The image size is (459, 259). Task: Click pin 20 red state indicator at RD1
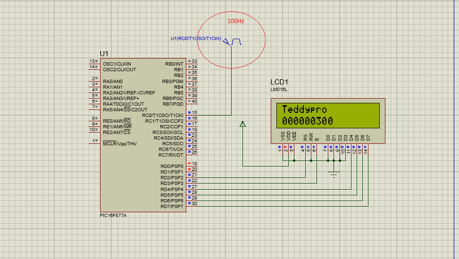point(189,169)
